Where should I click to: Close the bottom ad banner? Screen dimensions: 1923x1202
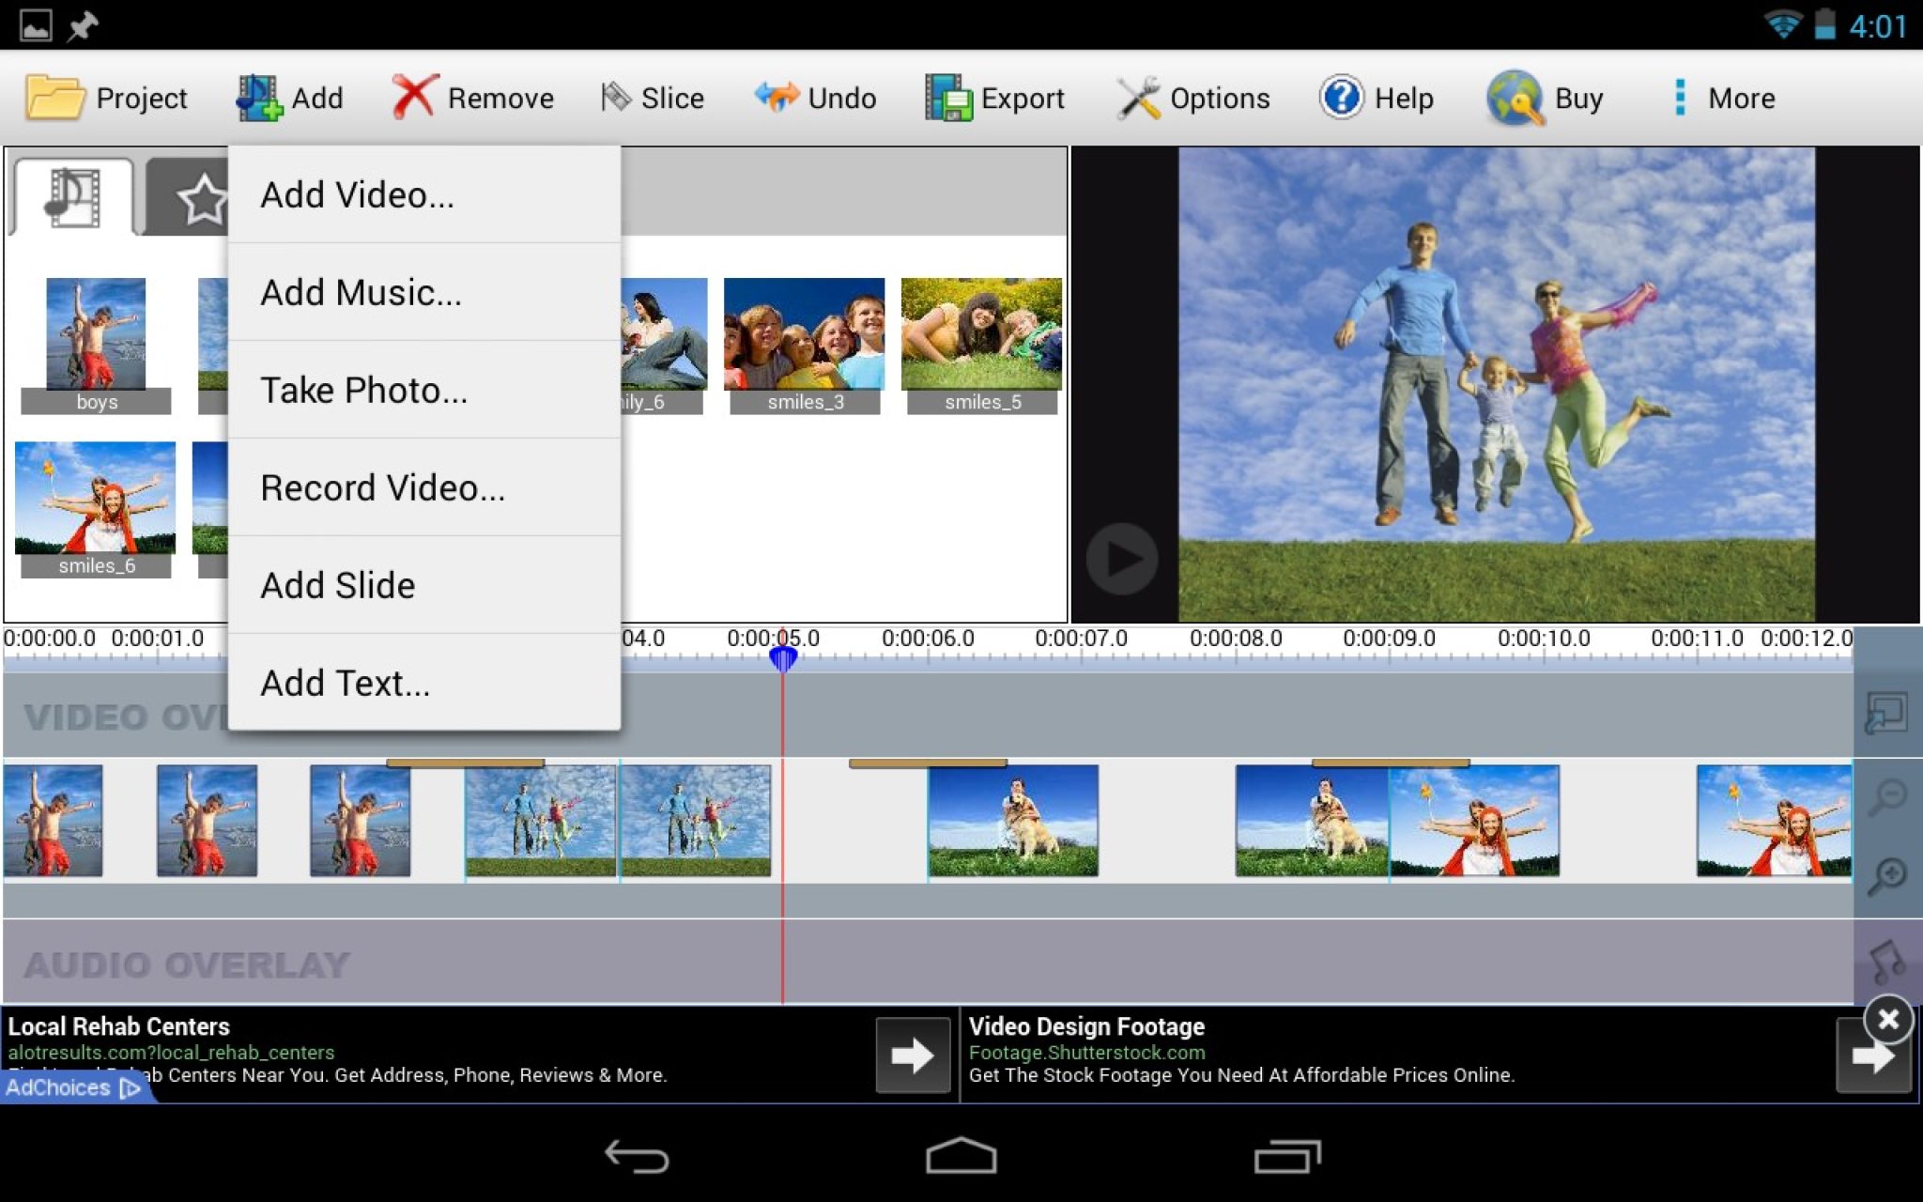pos(1888,1019)
